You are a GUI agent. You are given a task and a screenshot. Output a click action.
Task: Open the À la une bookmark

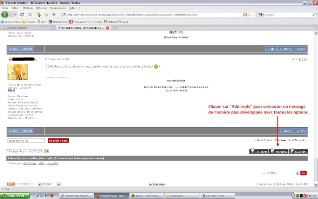29,22
